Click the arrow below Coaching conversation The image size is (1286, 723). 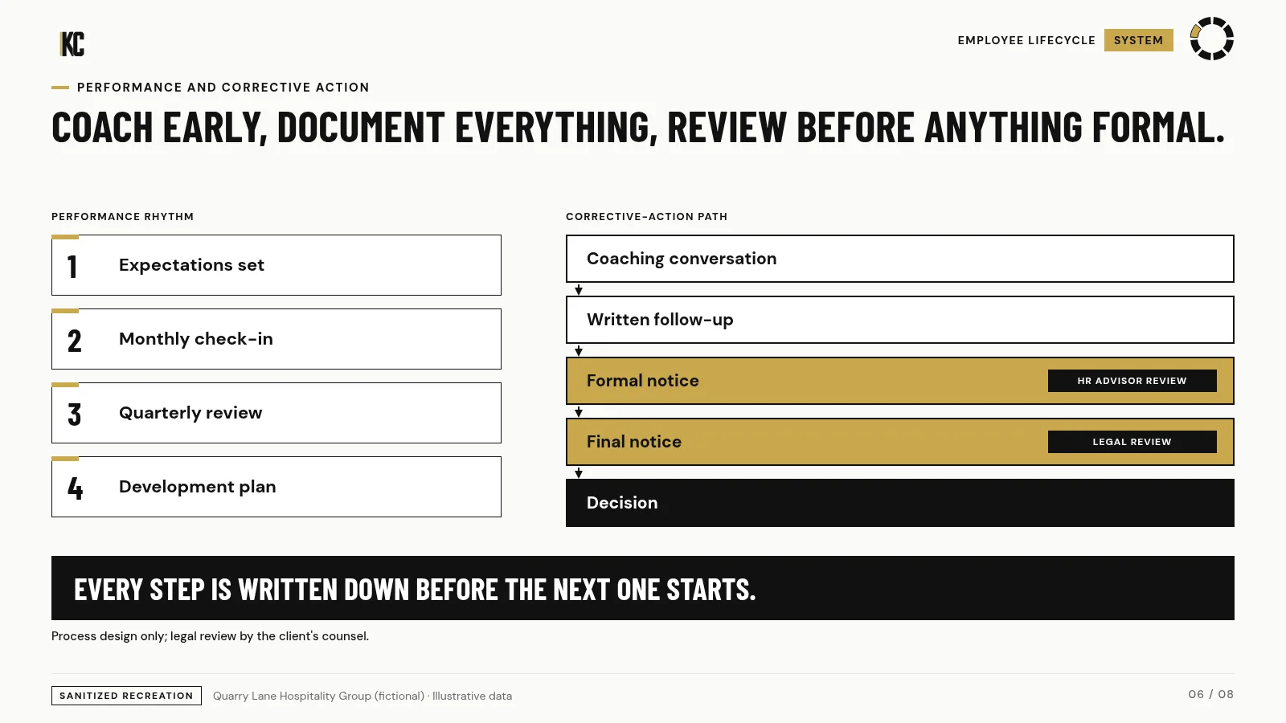pos(579,289)
